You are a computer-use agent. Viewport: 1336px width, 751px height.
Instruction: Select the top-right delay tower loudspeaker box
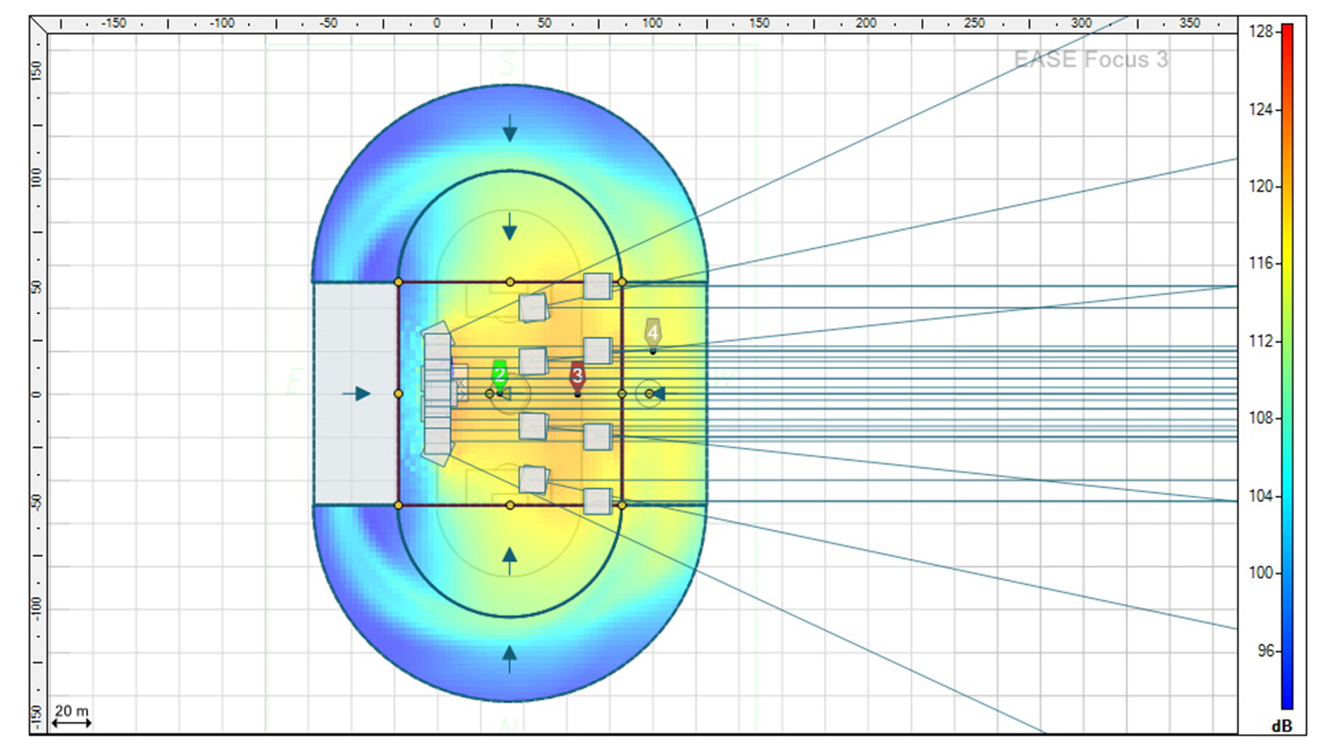[597, 286]
